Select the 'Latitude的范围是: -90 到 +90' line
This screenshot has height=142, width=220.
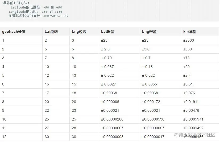[36, 7]
